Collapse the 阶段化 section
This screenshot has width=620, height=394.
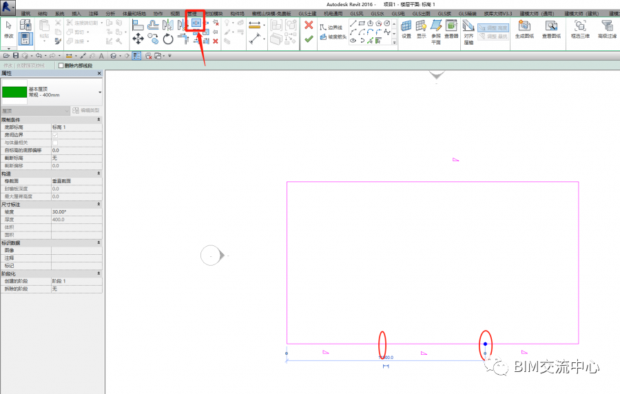coord(99,273)
